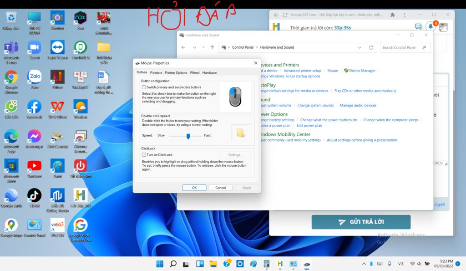
Task: Select the Messenger desktop shortcut
Action: click(35, 139)
